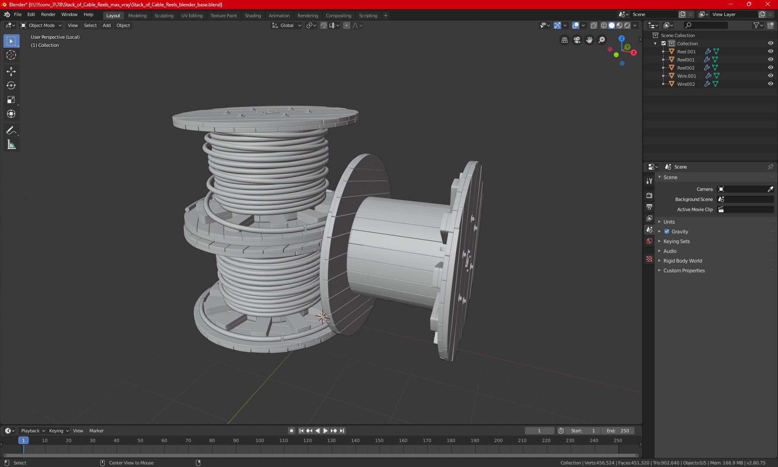Click the timeline horizontal scrollbar
778x467 pixels.
[321, 455]
